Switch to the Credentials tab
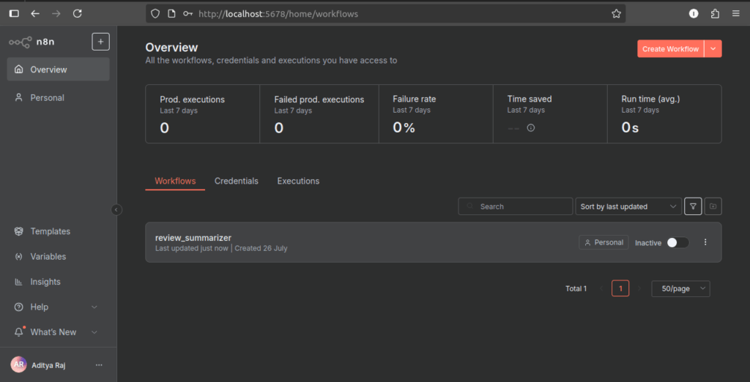 (x=236, y=181)
